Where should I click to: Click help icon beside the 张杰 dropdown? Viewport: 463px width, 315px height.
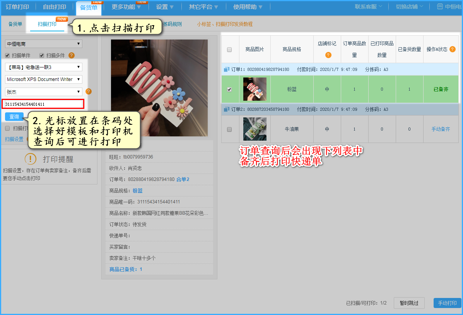88,92
